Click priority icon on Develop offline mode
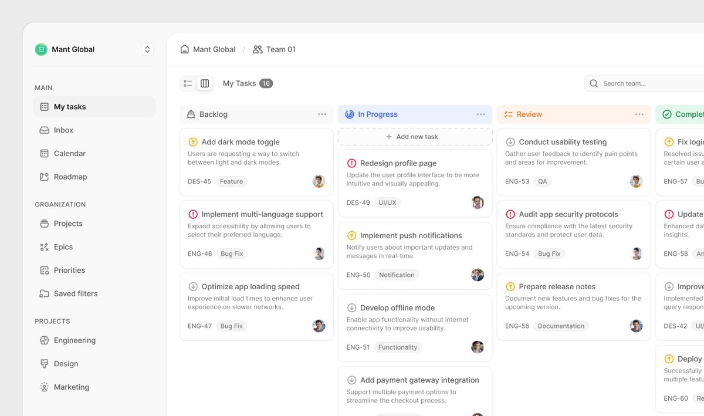 click(x=351, y=307)
